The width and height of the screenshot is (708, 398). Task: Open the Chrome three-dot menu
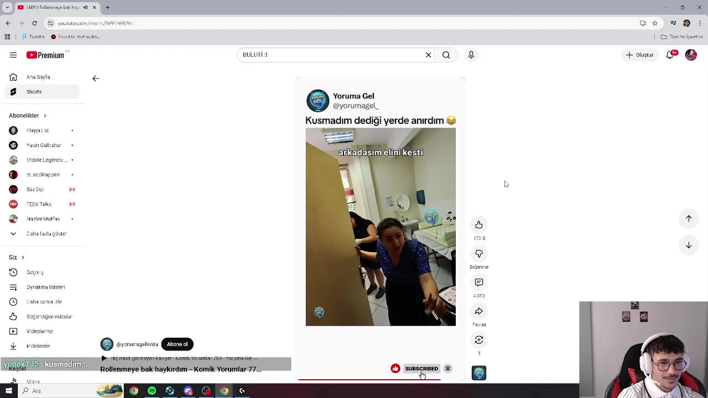[700, 23]
